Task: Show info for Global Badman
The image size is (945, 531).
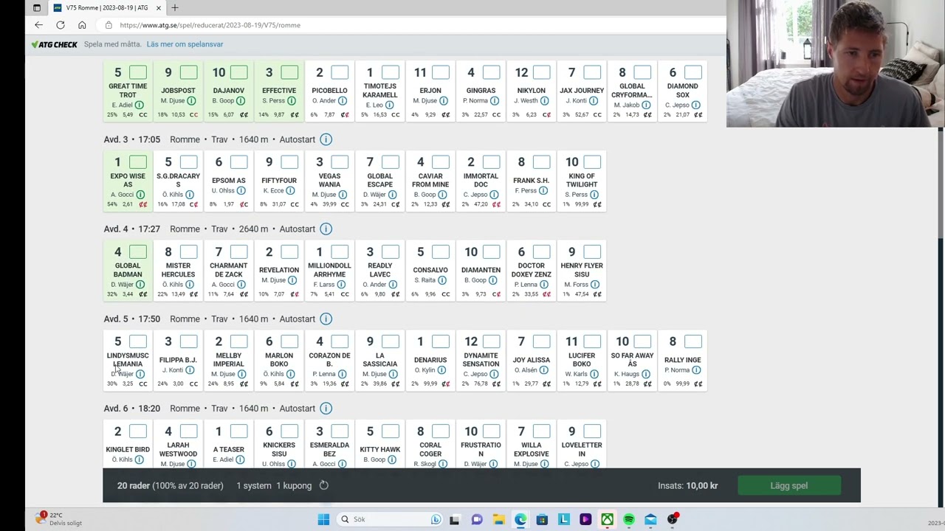Action: click(140, 285)
